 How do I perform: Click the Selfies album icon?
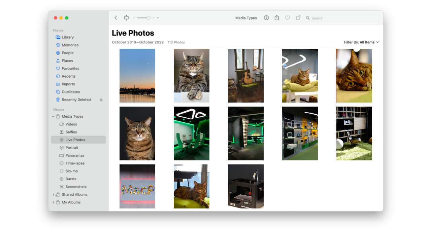(x=62, y=132)
